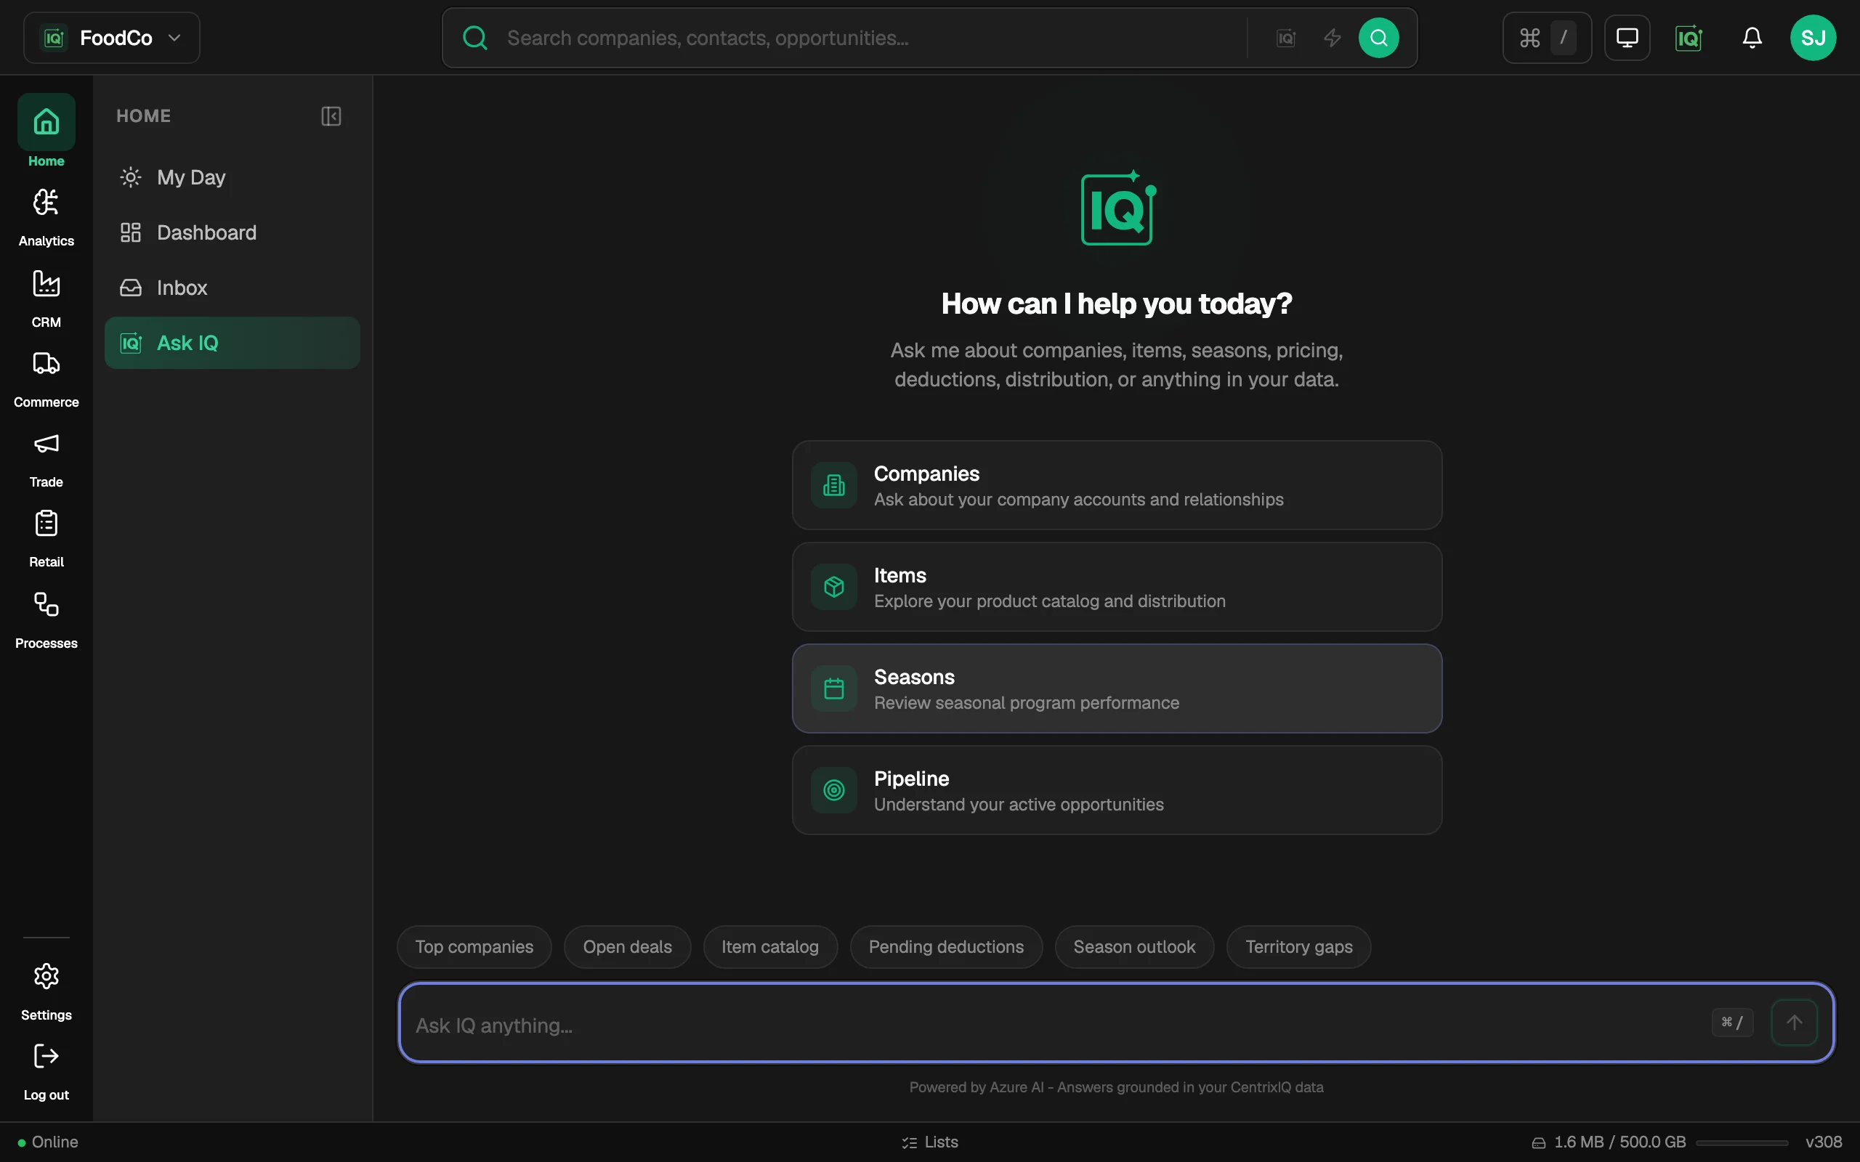The image size is (1860, 1162).
Task: Click the v308 version label
Action: click(x=1824, y=1142)
